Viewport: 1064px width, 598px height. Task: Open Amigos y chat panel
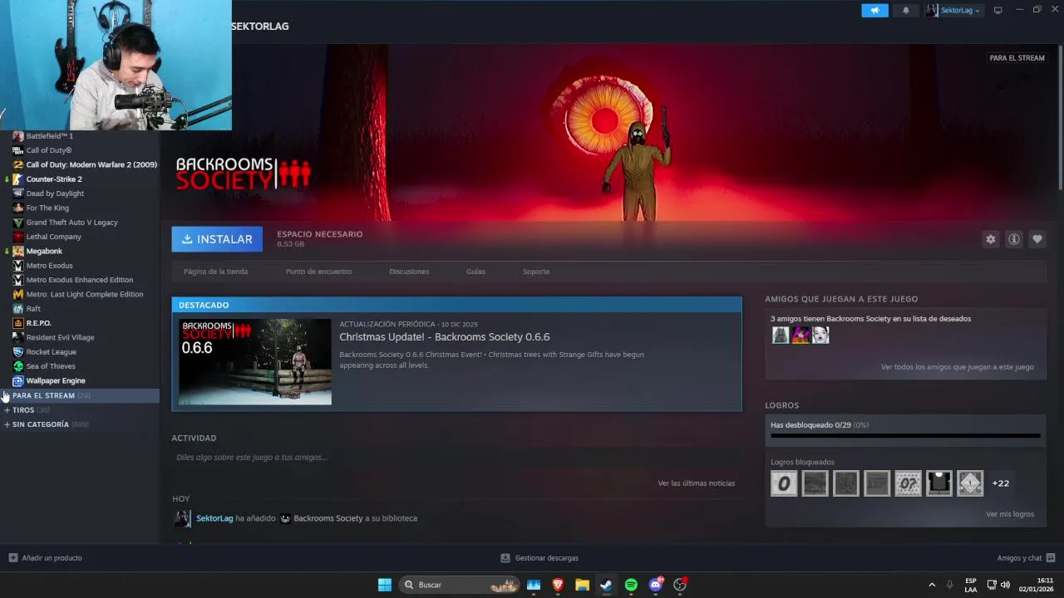pos(1026,558)
